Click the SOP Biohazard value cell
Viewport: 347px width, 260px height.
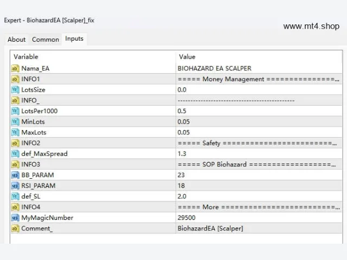(259, 164)
